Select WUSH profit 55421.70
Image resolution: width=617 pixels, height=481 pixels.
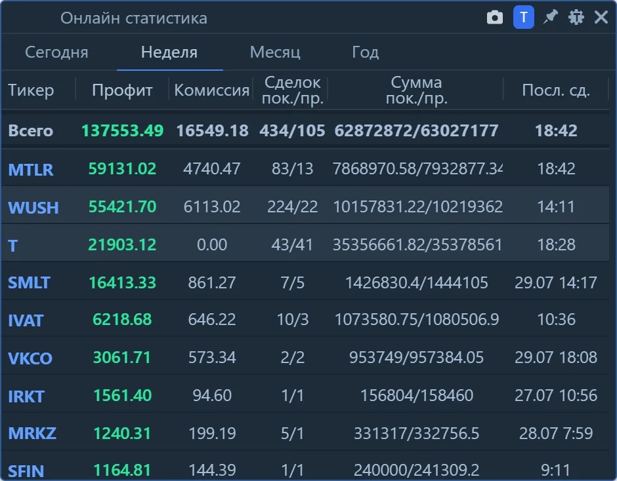coord(122,206)
